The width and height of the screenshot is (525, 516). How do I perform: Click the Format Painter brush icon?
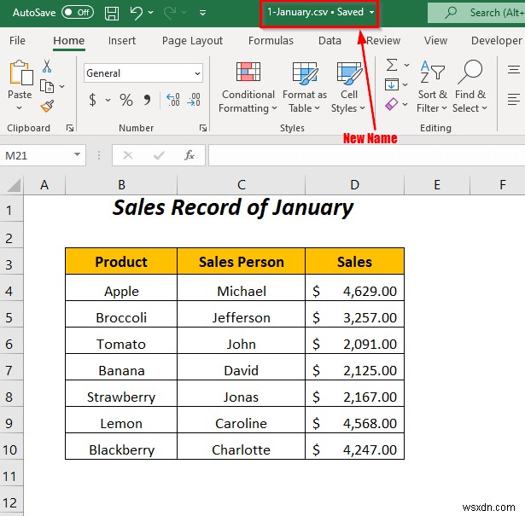click(x=47, y=106)
